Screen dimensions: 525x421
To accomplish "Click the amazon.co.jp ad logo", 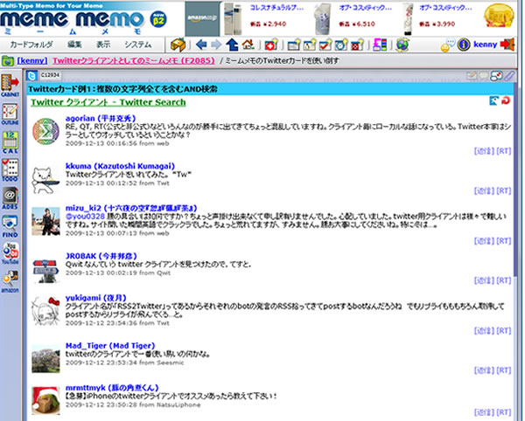I will [x=202, y=18].
